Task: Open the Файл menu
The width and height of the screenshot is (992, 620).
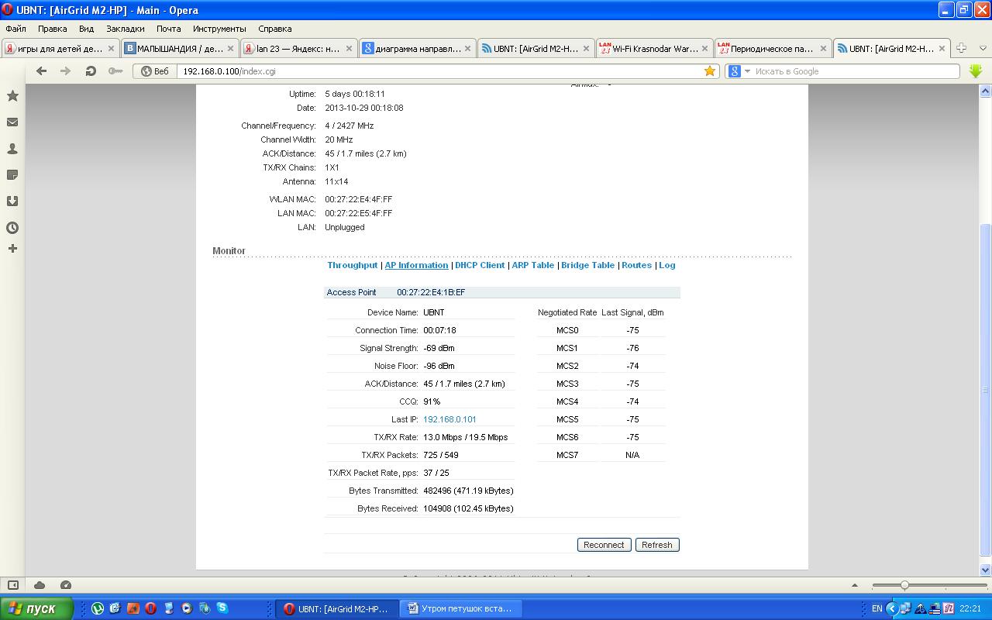Action: point(15,29)
